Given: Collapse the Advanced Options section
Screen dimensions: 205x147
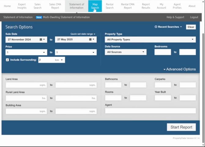Looking at the screenshot, I should (179, 69).
